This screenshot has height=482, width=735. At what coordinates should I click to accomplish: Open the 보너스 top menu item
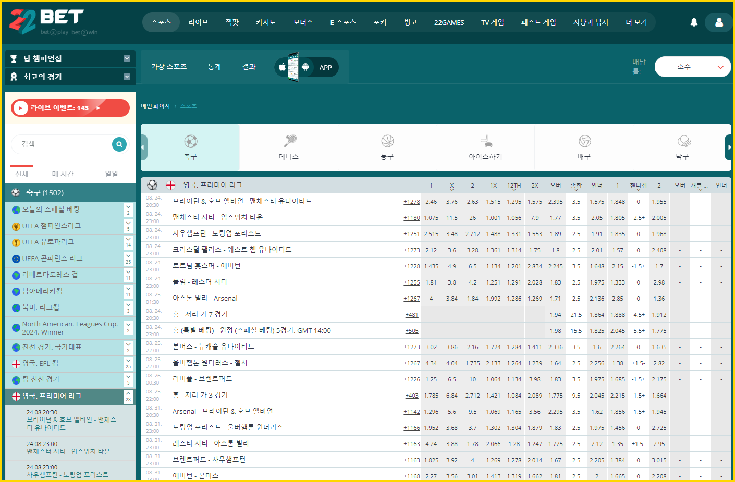click(x=303, y=22)
